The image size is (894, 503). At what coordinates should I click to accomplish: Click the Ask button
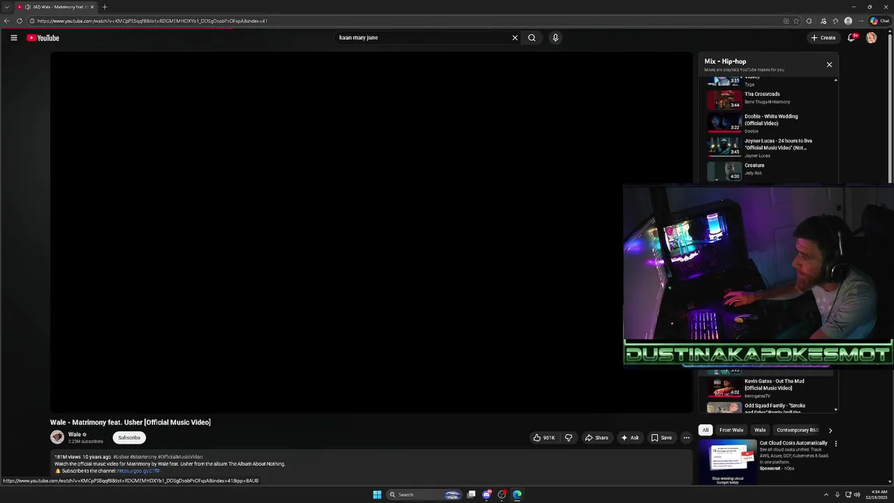(x=629, y=438)
